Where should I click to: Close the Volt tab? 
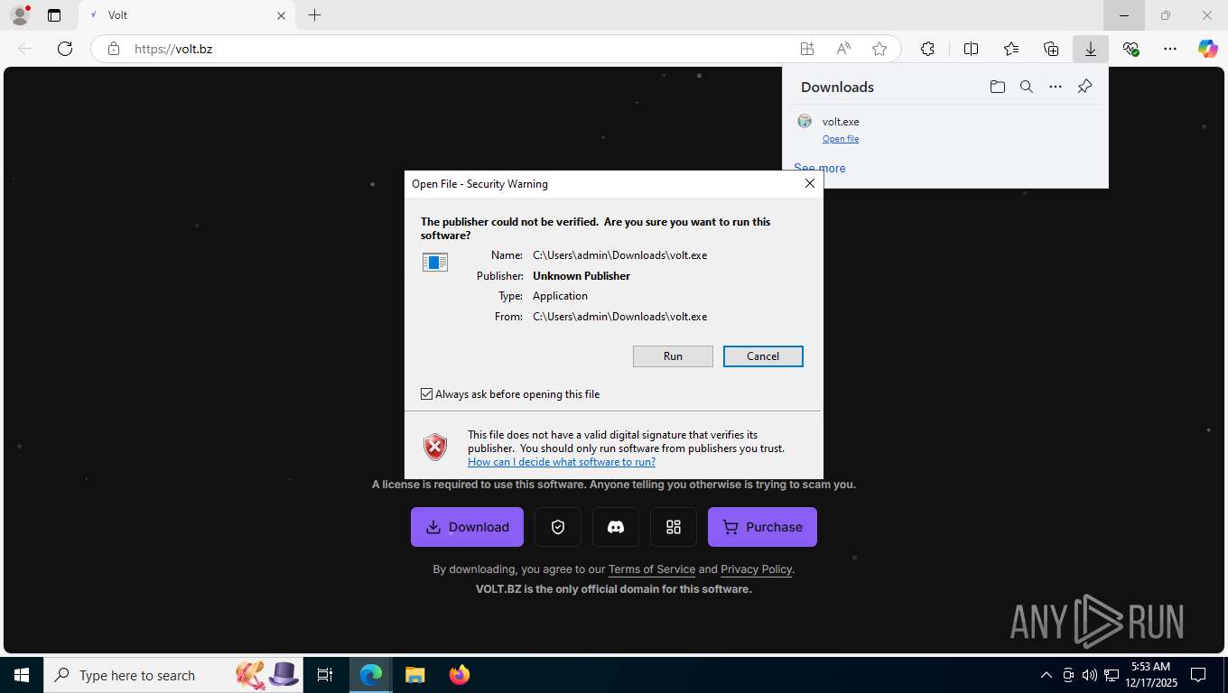pos(281,15)
